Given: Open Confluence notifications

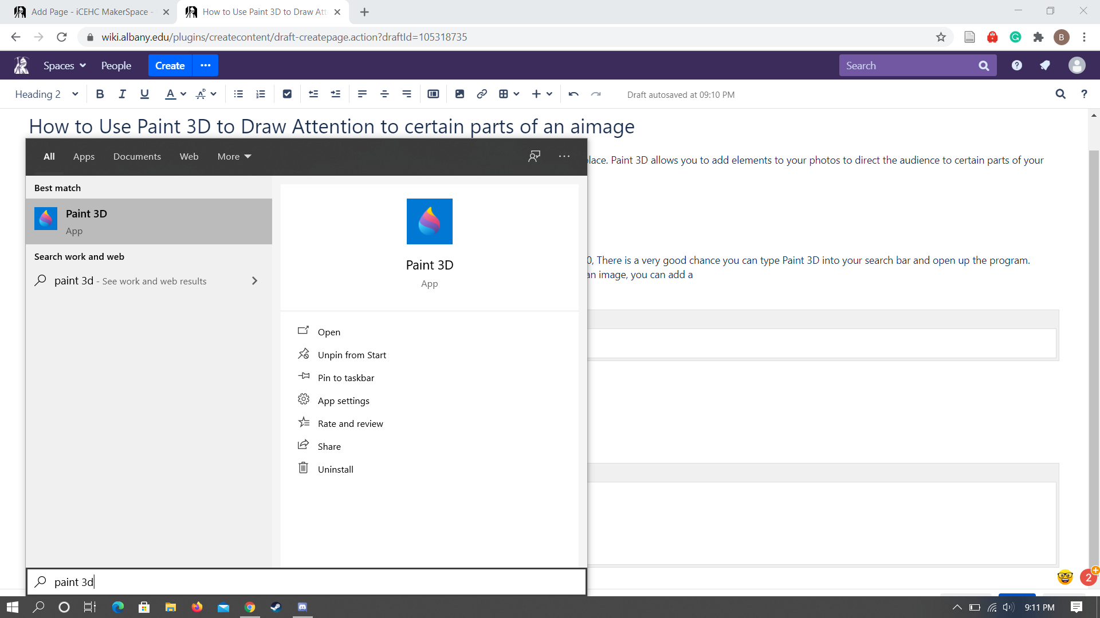Looking at the screenshot, I should (1045, 66).
